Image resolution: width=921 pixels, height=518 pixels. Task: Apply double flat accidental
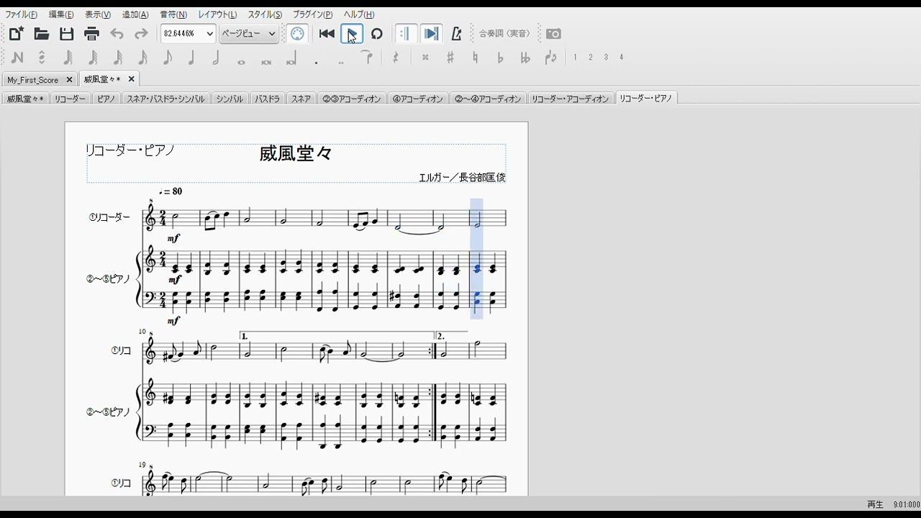(525, 58)
